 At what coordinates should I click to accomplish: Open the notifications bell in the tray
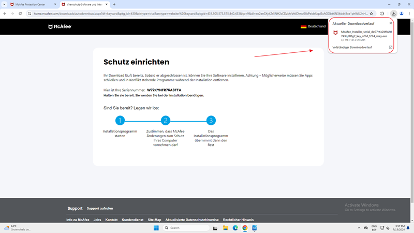click(408, 228)
